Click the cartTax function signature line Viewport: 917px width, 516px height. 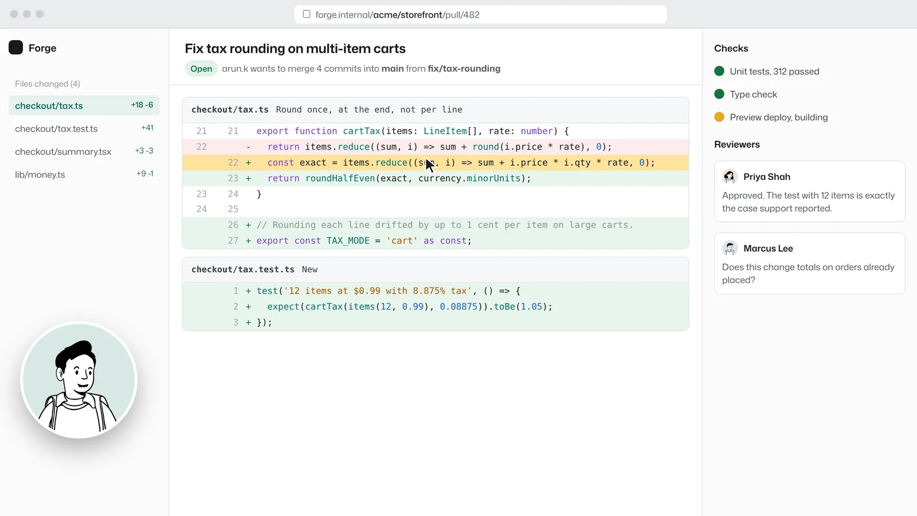pos(436,131)
